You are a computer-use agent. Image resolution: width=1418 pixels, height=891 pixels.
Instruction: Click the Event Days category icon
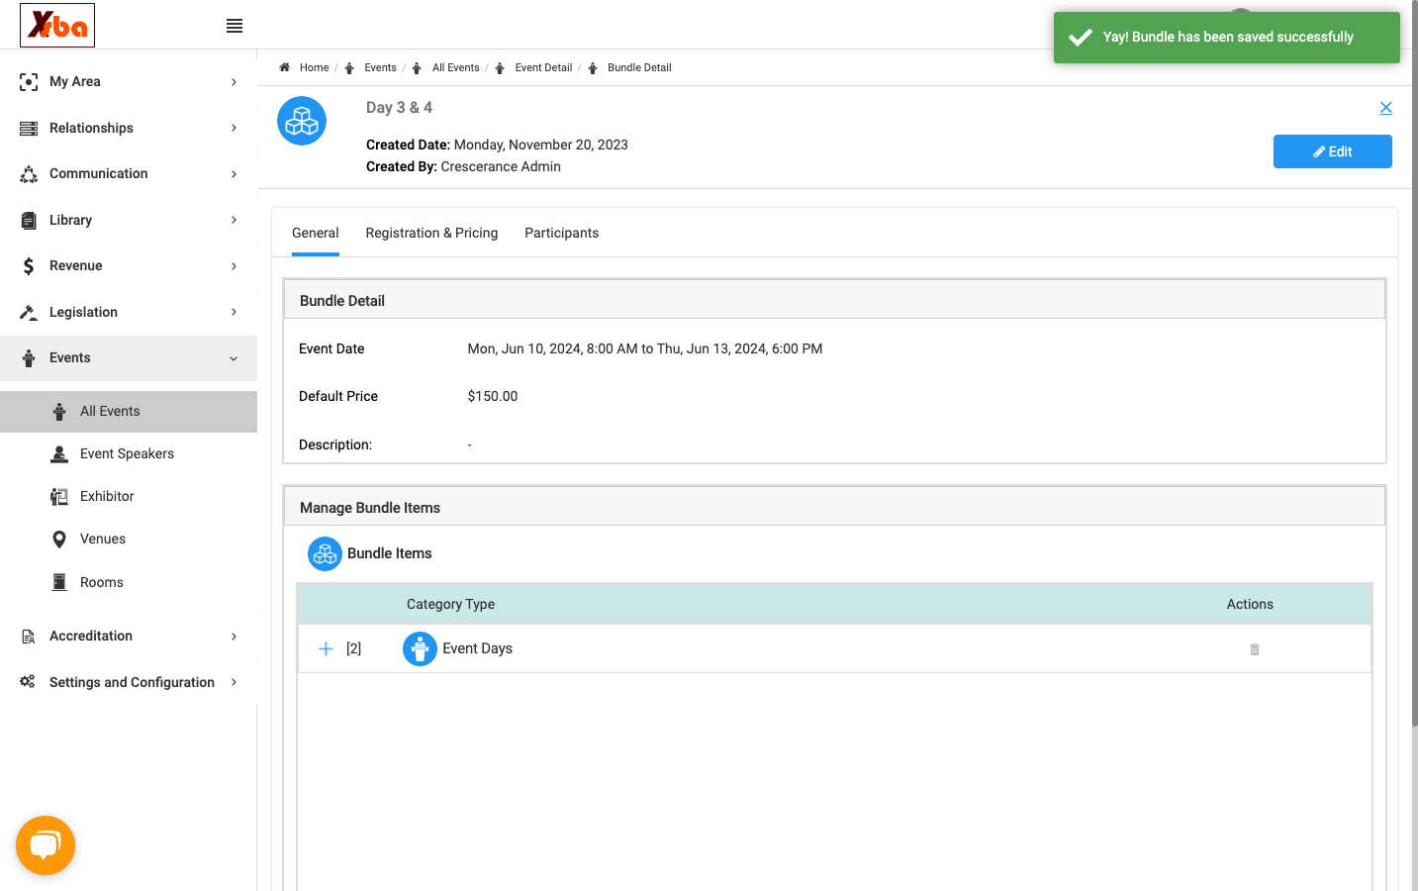[420, 648]
